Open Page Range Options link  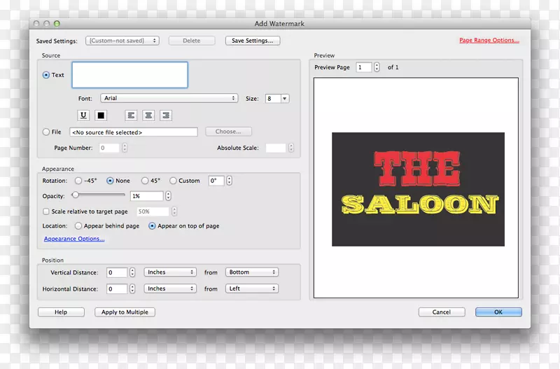(x=489, y=41)
